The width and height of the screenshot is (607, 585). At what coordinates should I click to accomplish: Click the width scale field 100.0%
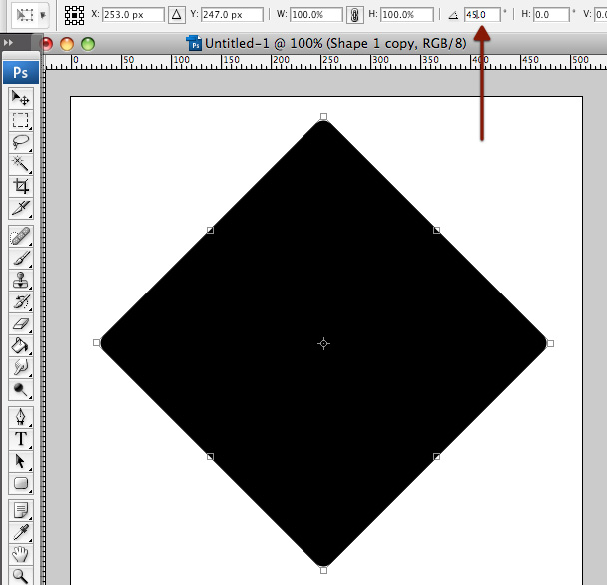[x=315, y=15]
